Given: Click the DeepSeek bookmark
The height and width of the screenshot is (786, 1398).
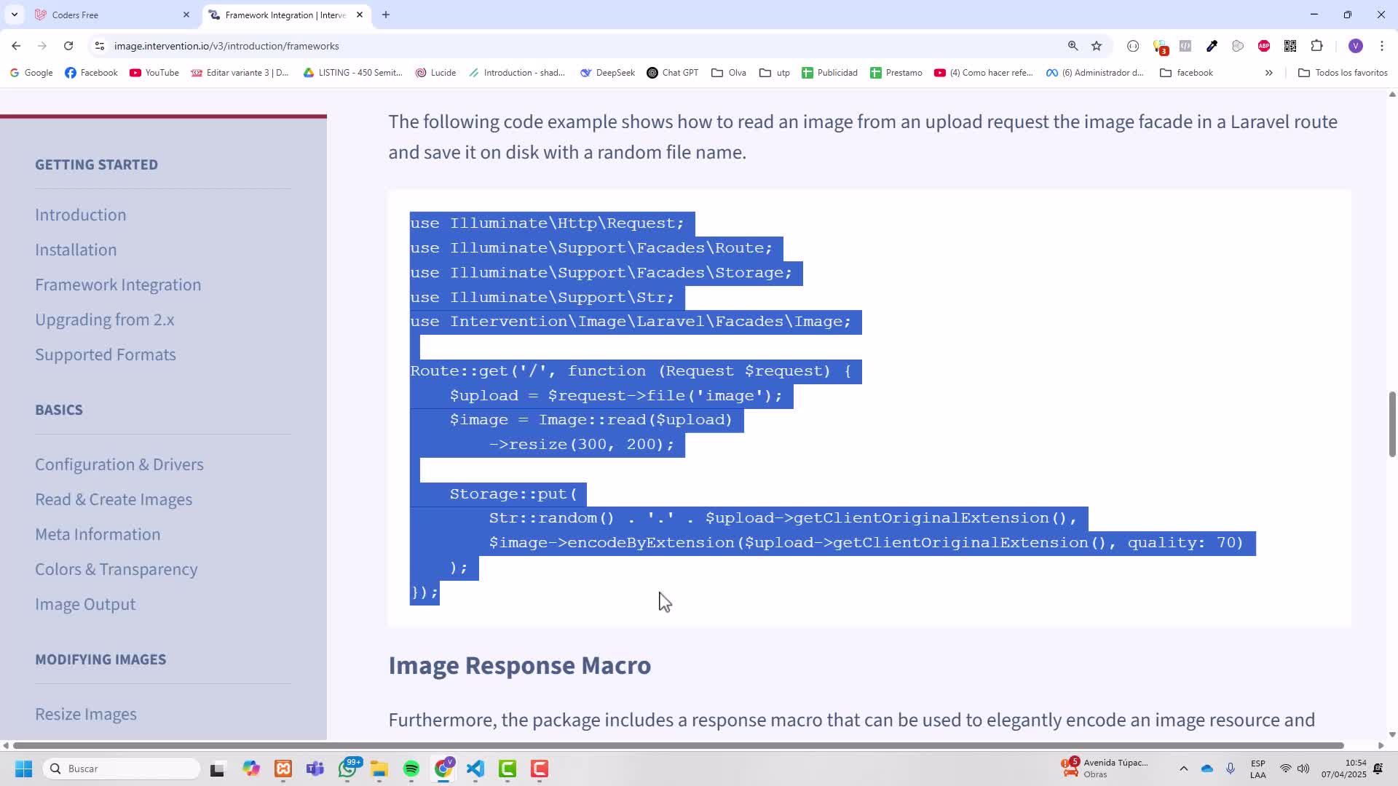Looking at the screenshot, I should click(x=607, y=73).
